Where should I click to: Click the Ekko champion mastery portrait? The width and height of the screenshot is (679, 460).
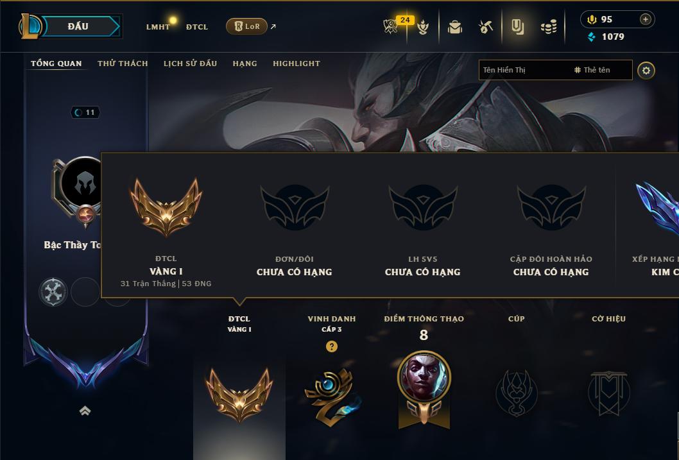tap(424, 377)
